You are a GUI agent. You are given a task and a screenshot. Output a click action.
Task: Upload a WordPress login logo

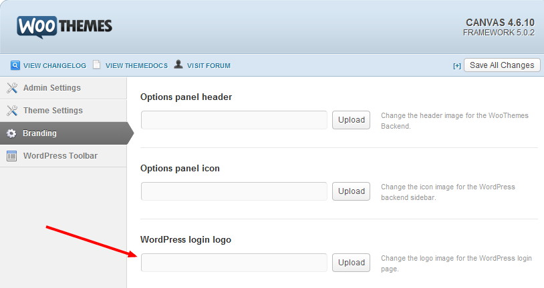(351, 263)
